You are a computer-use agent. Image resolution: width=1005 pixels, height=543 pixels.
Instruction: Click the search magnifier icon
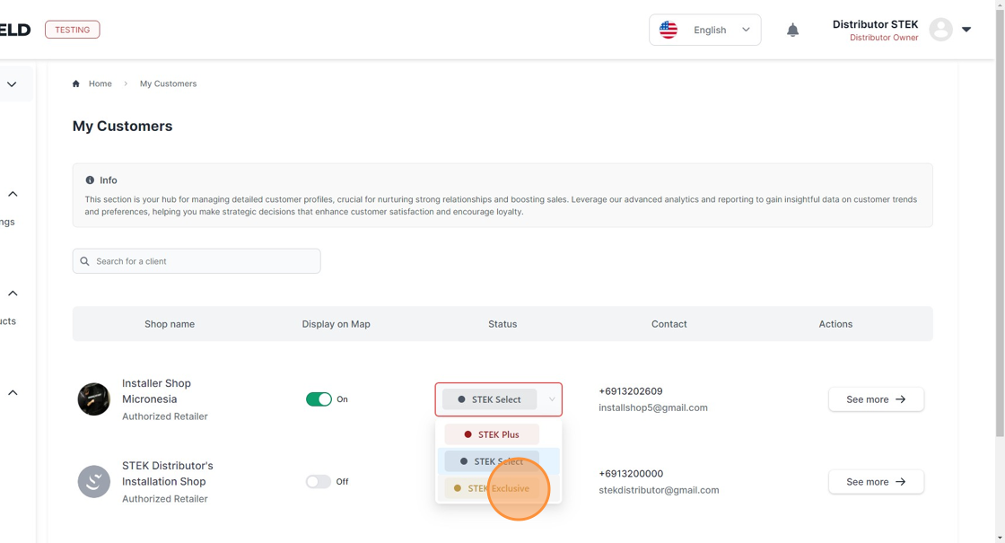[84, 261]
